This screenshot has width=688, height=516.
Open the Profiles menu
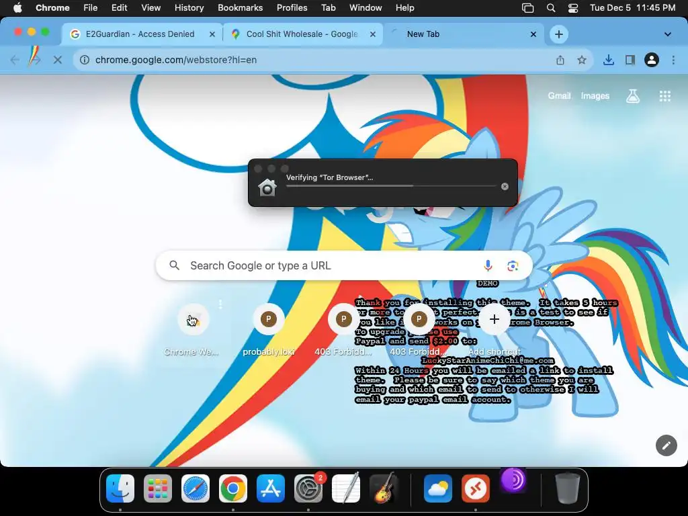(x=292, y=7)
